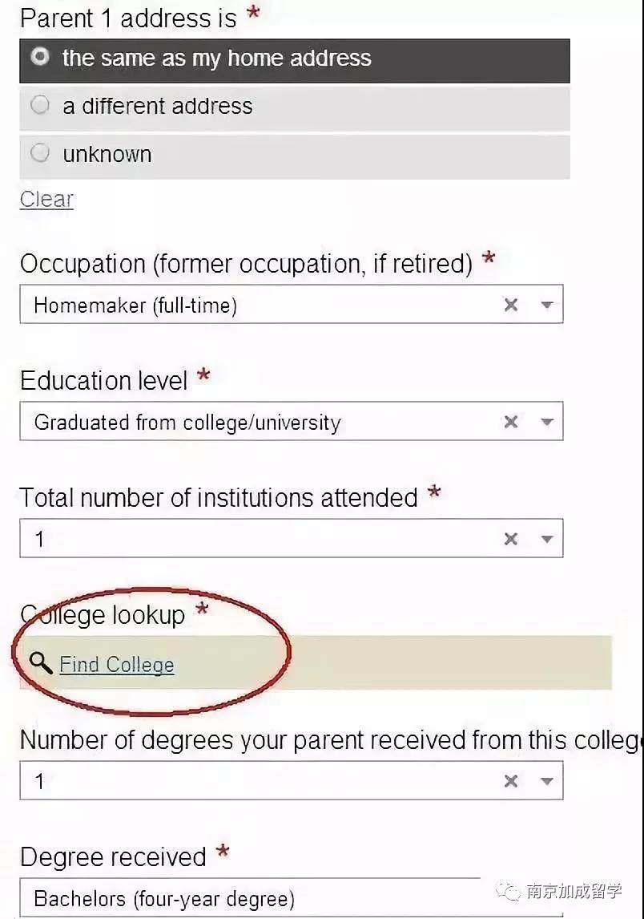Clear Number of degrees X icon
The image size is (644, 919).
point(511,781)
